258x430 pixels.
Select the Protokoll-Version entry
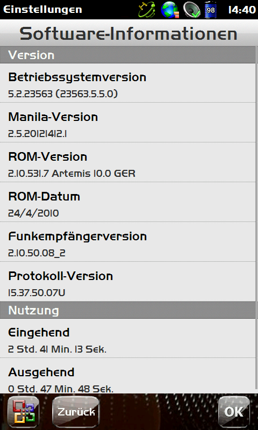coord(128,282)
